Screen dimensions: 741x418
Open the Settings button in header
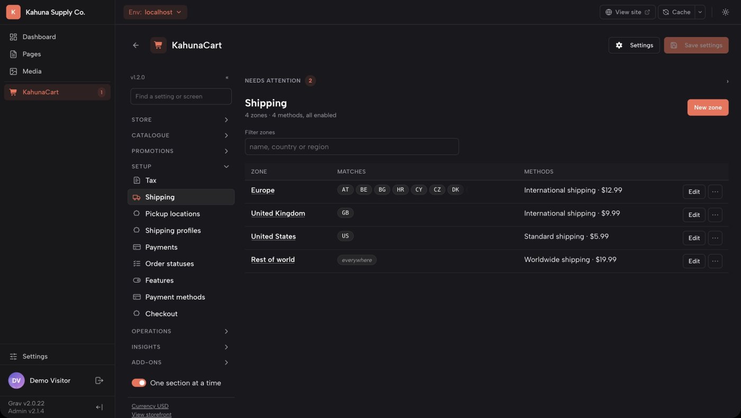(x=634, y=46)
